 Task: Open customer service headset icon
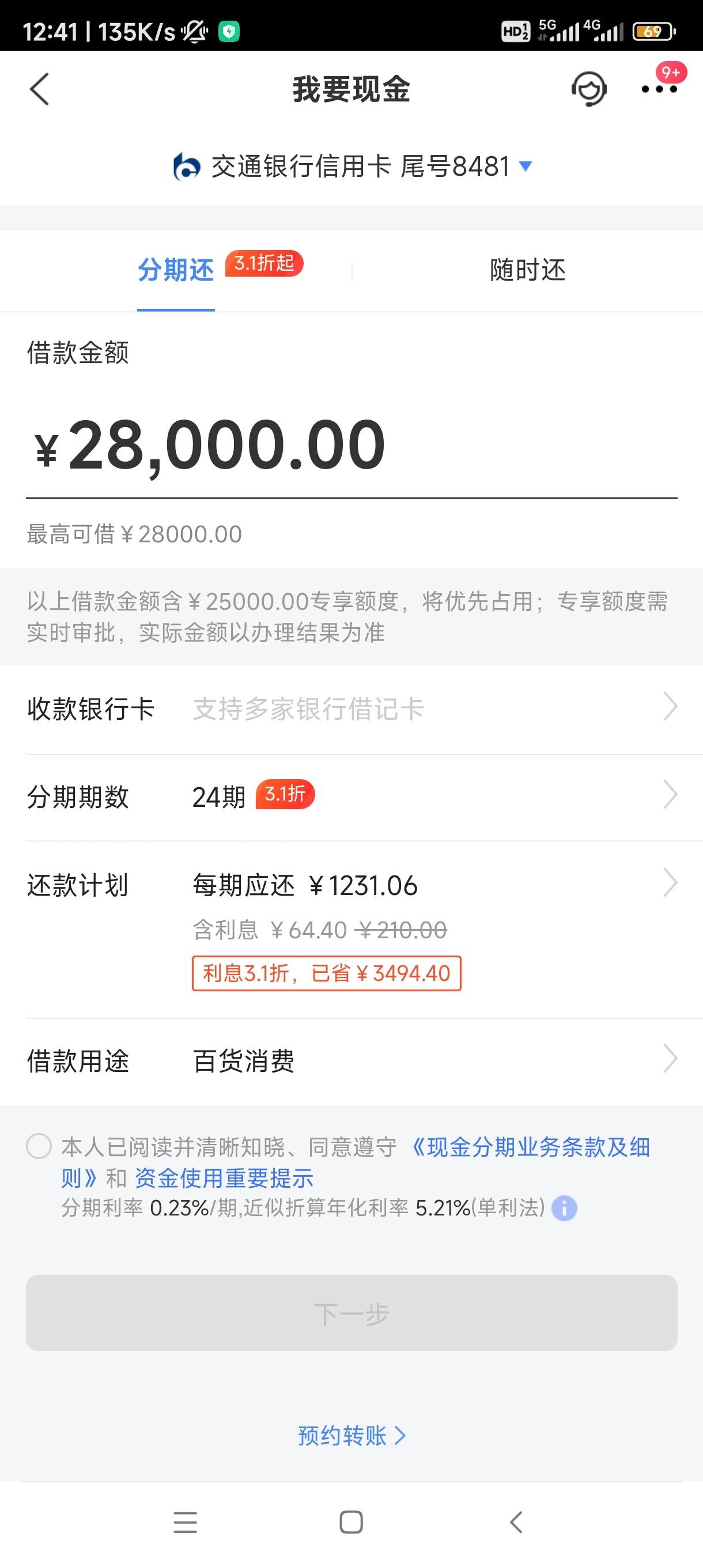(x=588, y=89)
